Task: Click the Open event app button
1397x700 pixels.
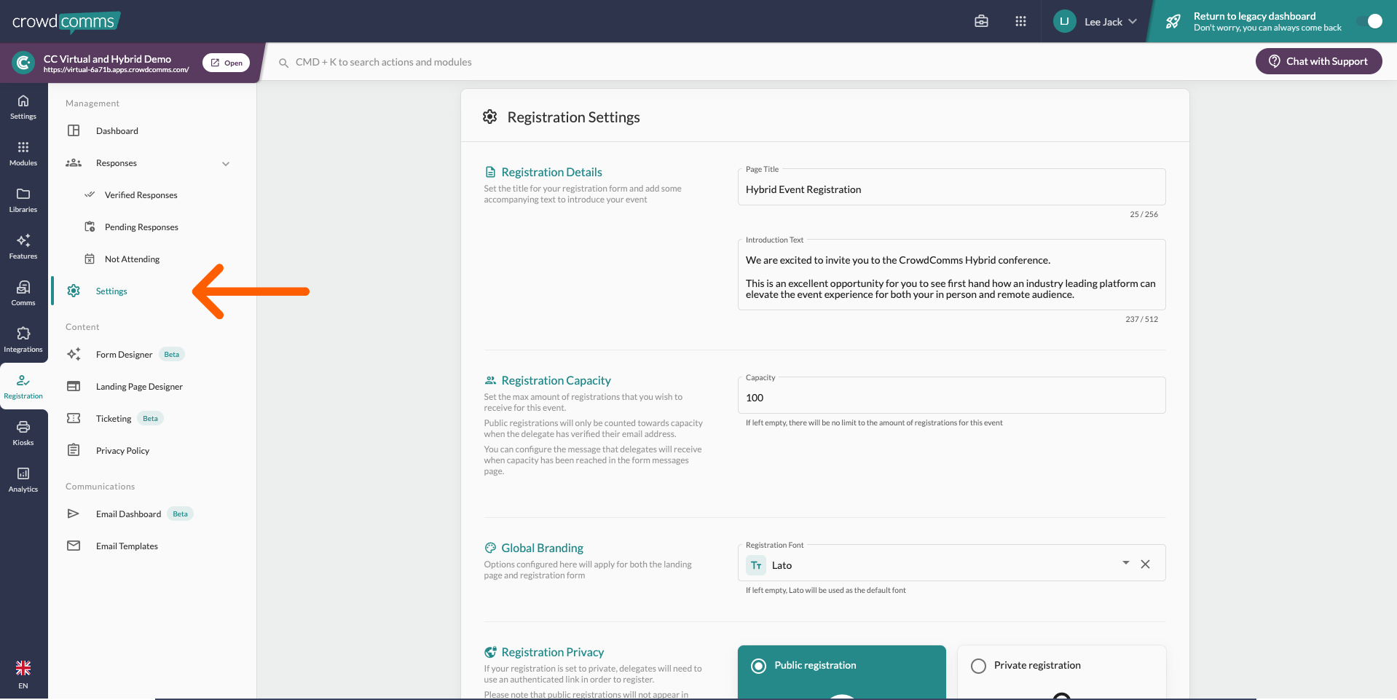Action: tap(227, 63)
